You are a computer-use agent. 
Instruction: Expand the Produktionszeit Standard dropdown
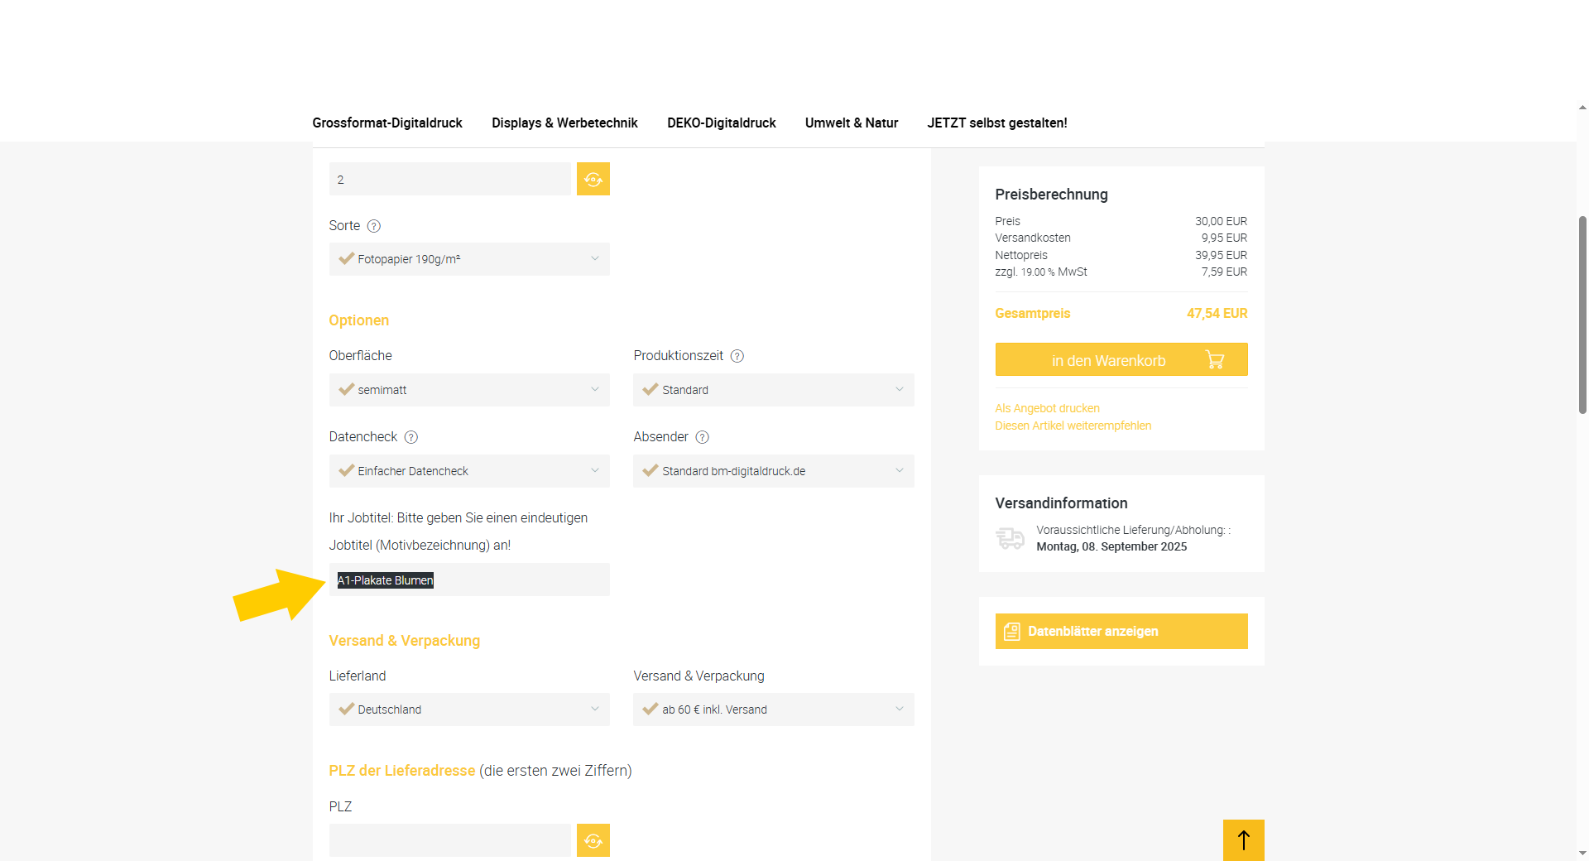[x=773, y=390]
